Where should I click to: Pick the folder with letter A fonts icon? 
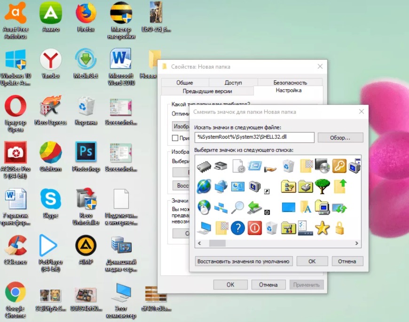click(x=306, y=208)
